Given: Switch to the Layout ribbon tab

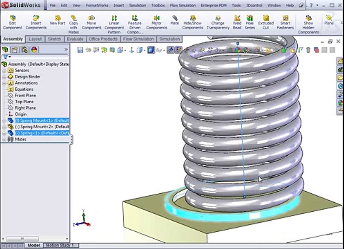Looking at the screenshot, I should click(35, 39).
